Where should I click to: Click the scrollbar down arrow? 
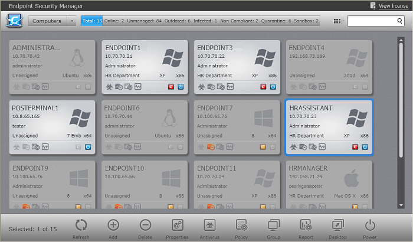[401, 205]
